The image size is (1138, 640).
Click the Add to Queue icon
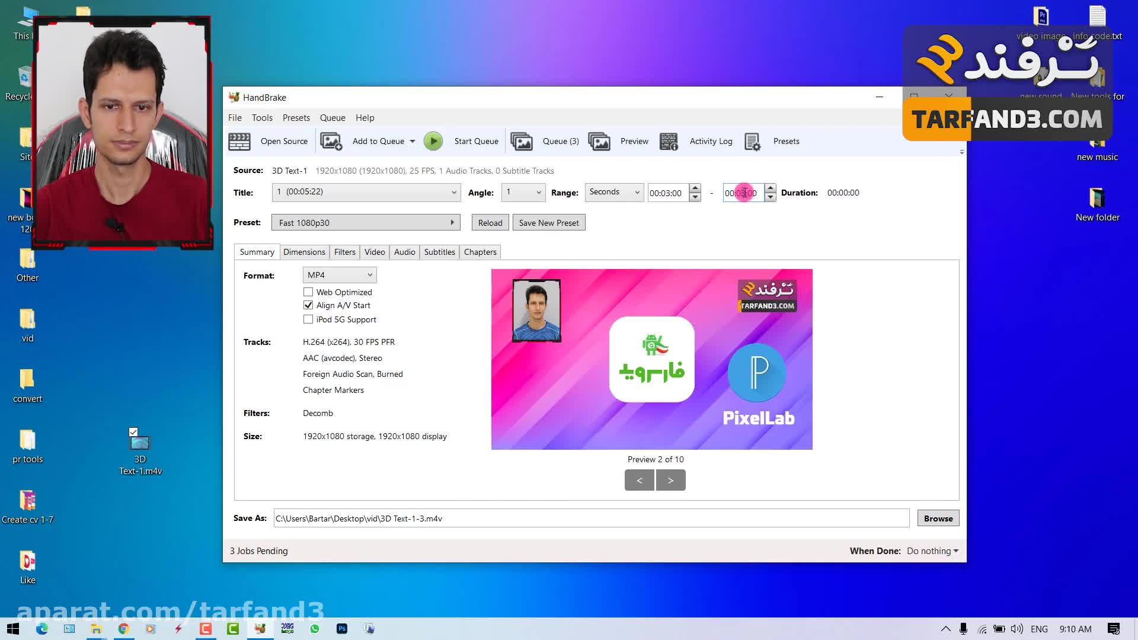(x=331, y=142)
